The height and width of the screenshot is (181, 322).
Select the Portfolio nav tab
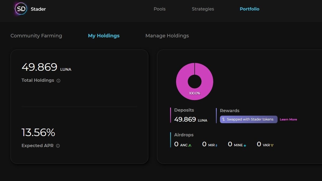click(x=250, y=9)
